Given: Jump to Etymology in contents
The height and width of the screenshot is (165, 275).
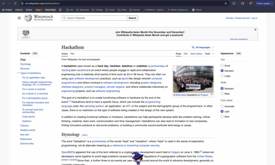Looking at the screenshot, I should (x=26, y=64).
